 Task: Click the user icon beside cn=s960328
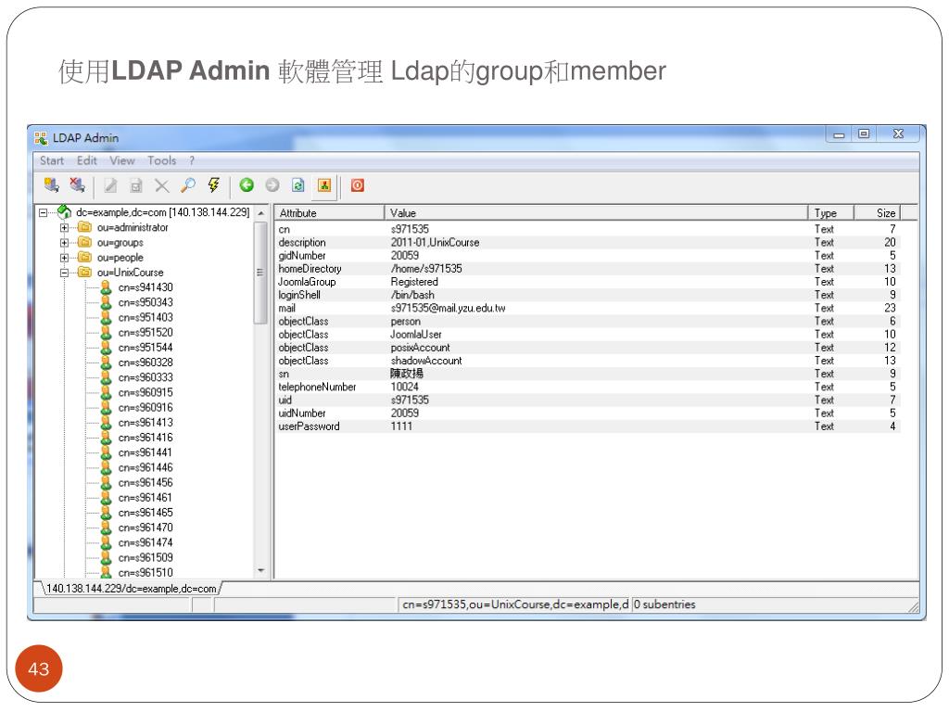(x=106, y=362)
